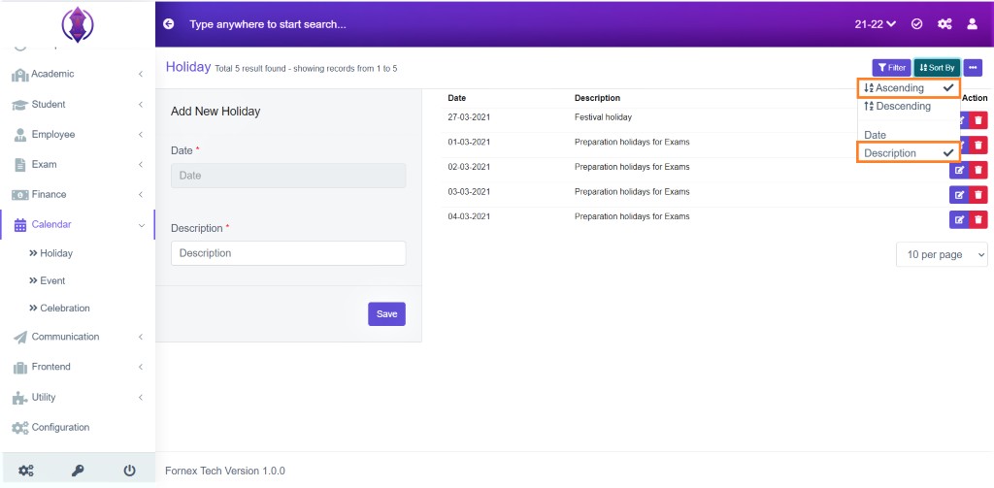
Task: Delete the 01-03-2021 holiday row
Action: 978,146
